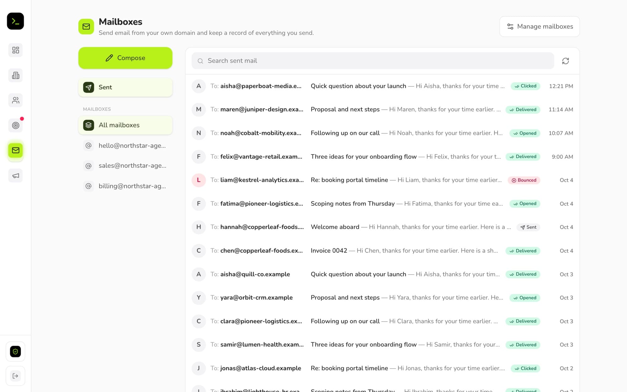This screenshot has width=627, height=392.
Task: Click the logout arrow icon
Action: [15, 376]
